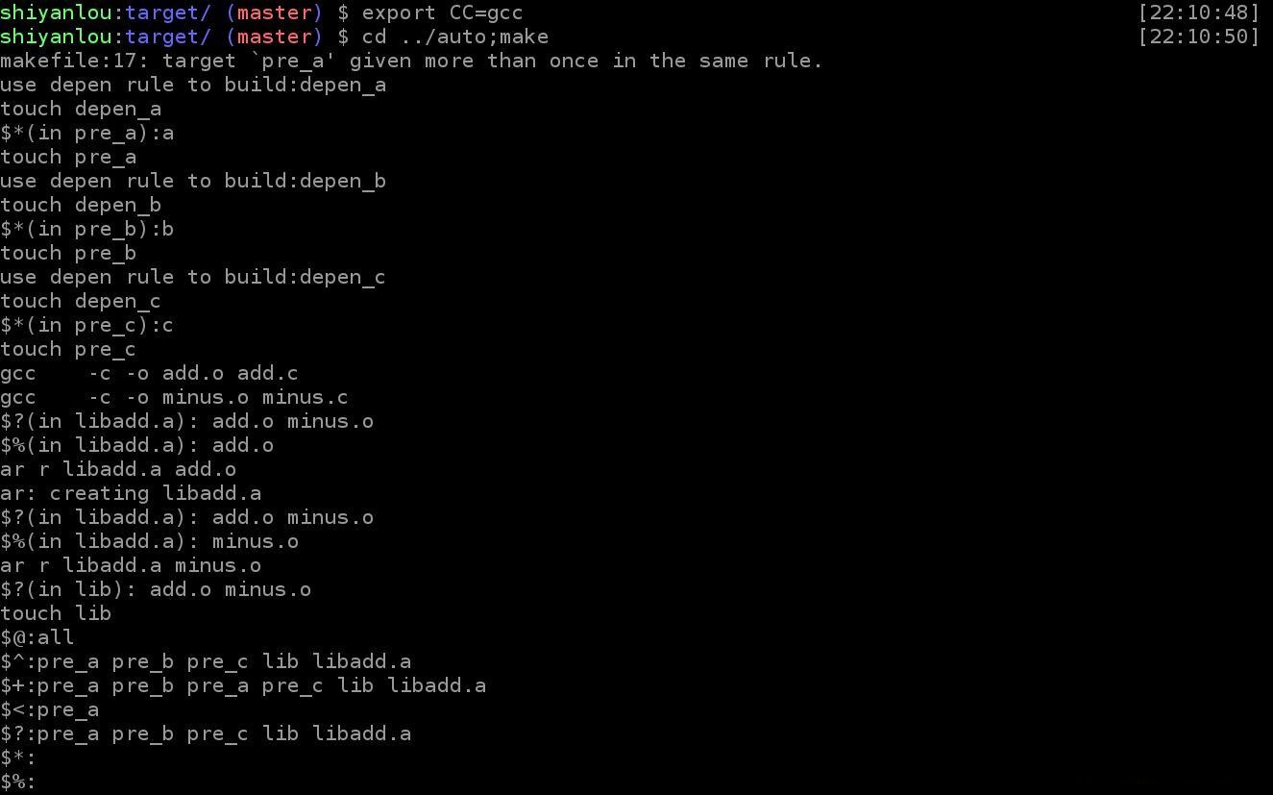Click 'ar: creating libadd.a' message
The height and width of the screenshot is (795, 1273).
point(131,493)
